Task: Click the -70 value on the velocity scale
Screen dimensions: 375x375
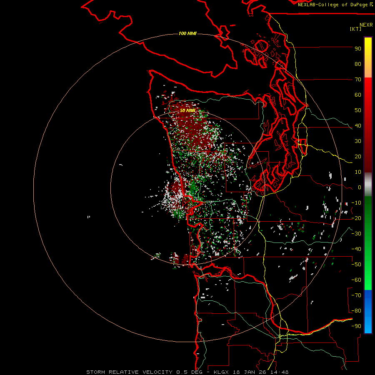Action: click(356, 295)
